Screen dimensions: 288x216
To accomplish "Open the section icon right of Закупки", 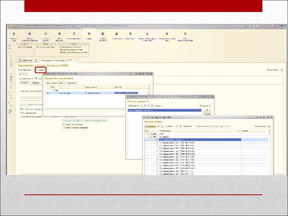I will (103, 34).
